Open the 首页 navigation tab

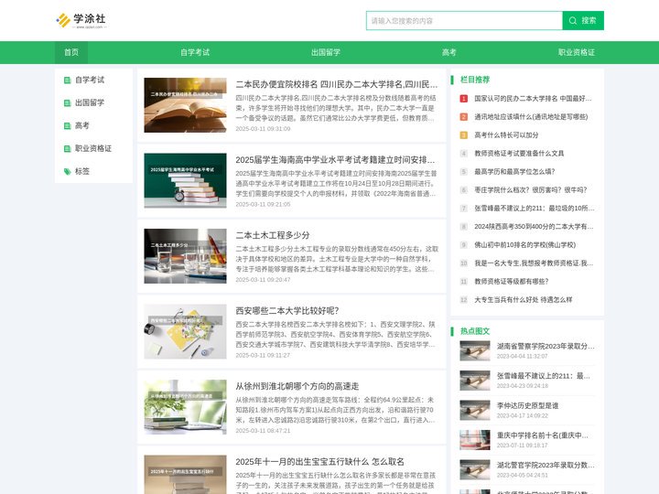pyautogui.click(x=71, y=52)
